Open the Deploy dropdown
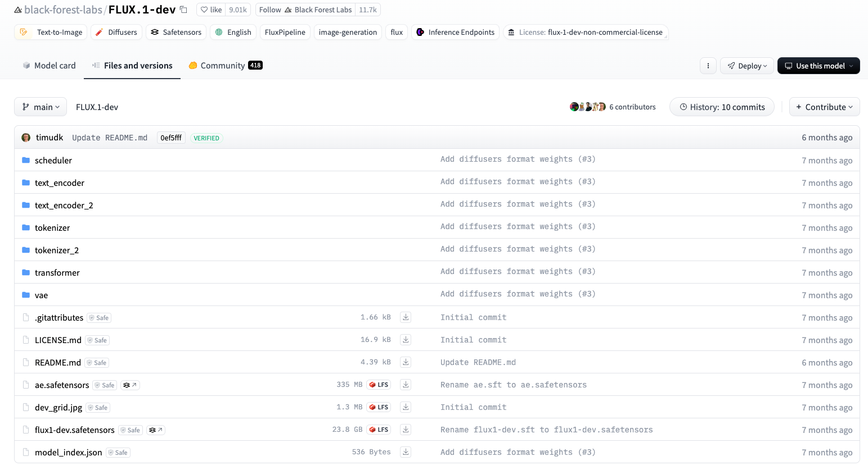This screenshot has height=470, width=868. click(746, 66)
